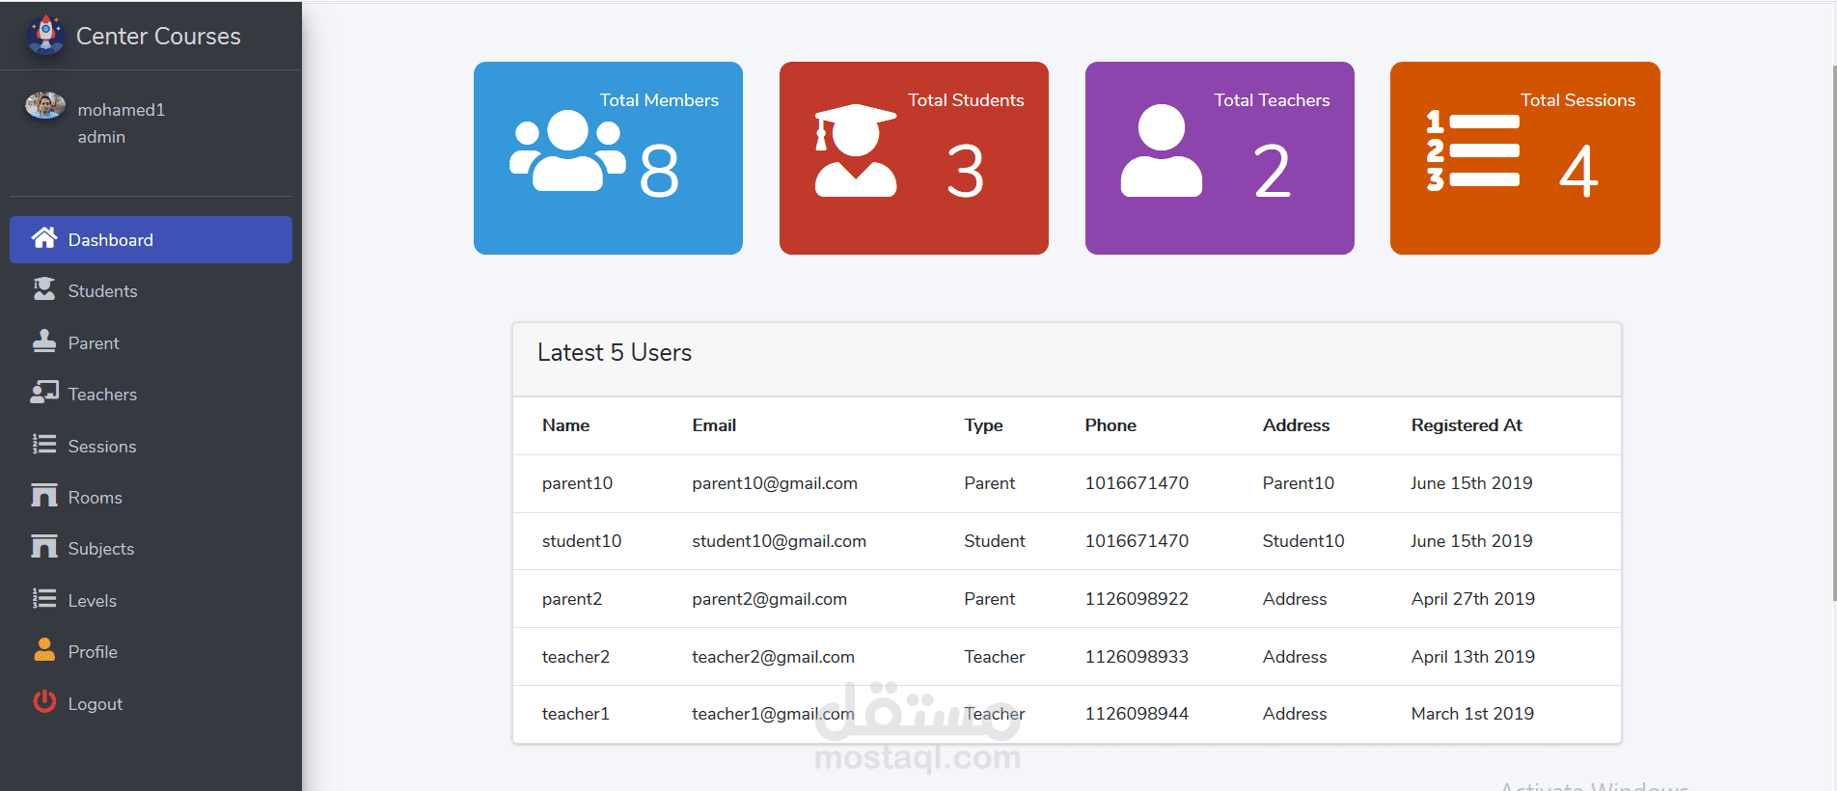Viewport: 1837px width, 791px height.
Task: Click the Teachers chalkboard icon in sidebar
Action: click(x=44, y=393)
